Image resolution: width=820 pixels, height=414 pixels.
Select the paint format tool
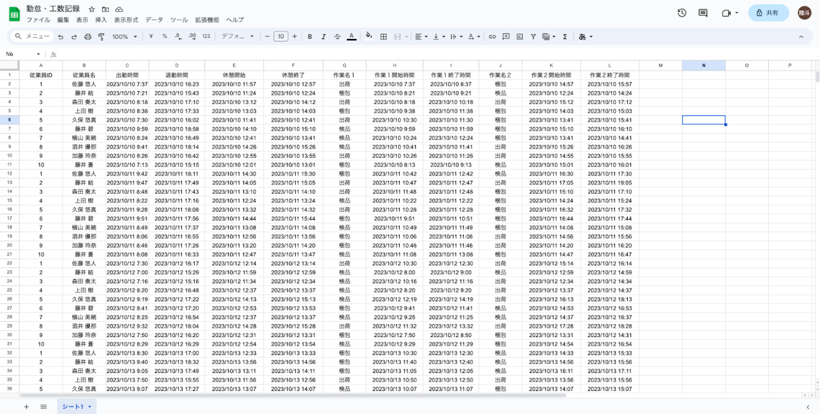pos(101,37)
